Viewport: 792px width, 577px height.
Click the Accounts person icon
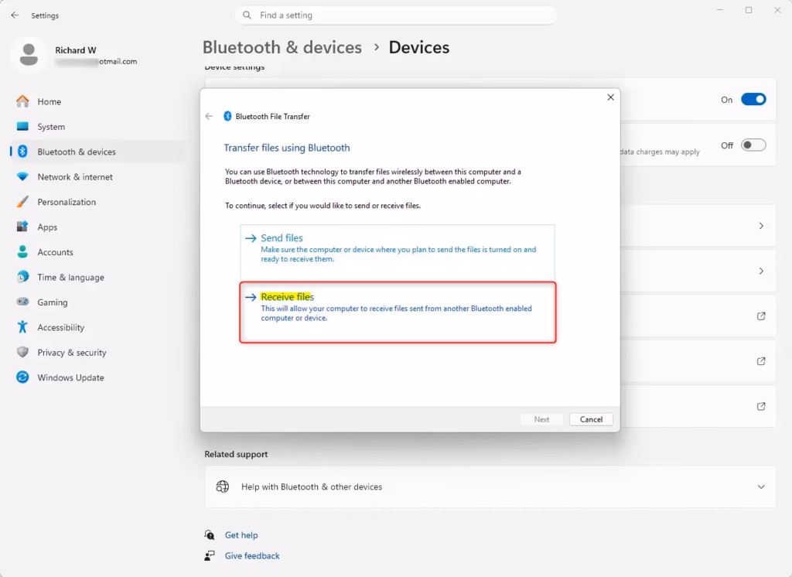(22, 251)
